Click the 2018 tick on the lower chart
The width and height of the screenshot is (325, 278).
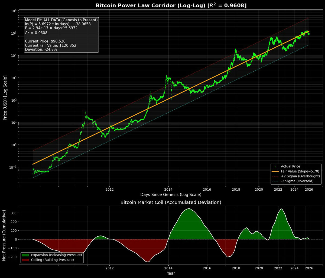(x=236, y=268)
